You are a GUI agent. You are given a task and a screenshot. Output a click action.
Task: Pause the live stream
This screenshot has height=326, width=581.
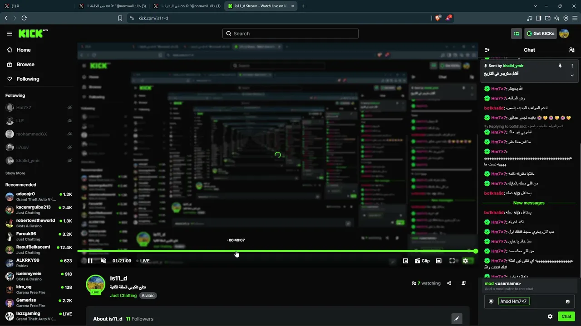(x=90, y=261)
